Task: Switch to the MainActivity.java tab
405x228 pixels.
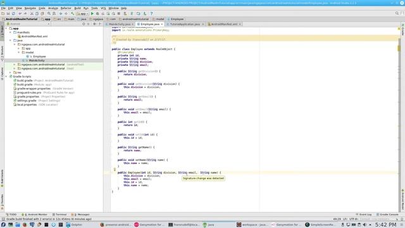Action: pos(120,24)
